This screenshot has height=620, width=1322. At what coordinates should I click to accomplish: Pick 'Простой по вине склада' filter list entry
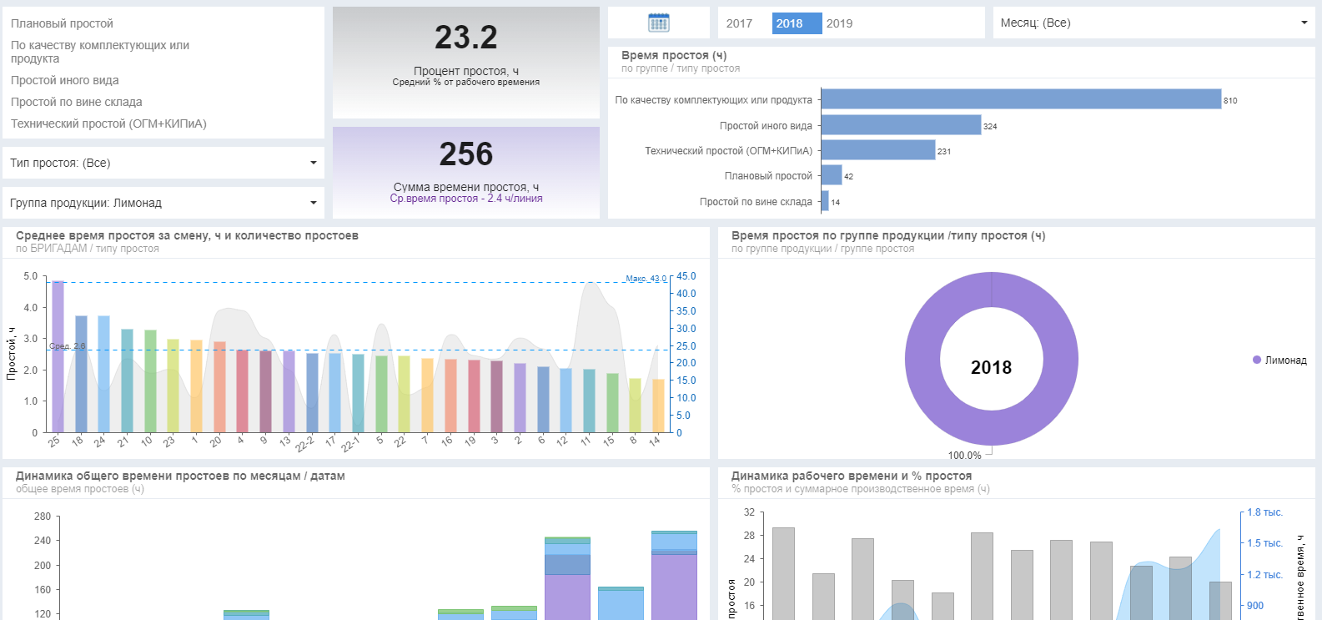pos(76,102)
